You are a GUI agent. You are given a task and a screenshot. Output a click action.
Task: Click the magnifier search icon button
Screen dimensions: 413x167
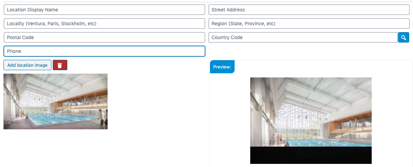(404, 37)
